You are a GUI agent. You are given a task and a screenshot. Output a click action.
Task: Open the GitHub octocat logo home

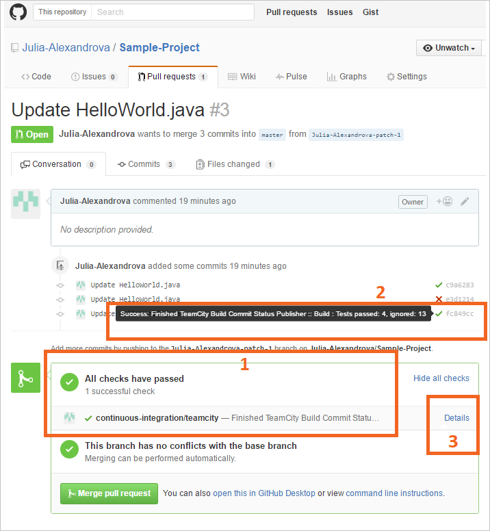click(18, 12)
